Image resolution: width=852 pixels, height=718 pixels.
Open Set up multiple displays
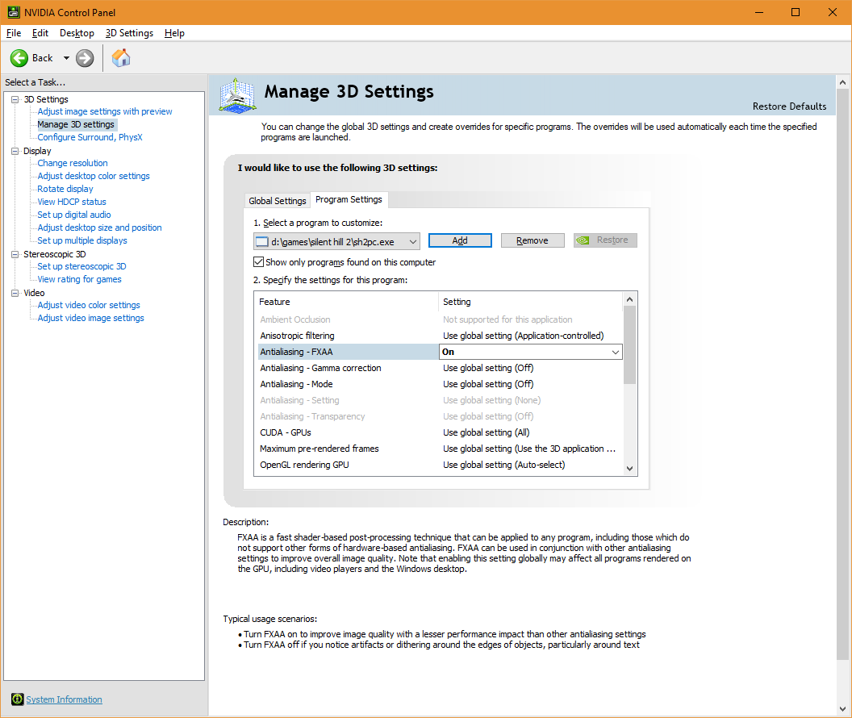[x=82, y=240]
